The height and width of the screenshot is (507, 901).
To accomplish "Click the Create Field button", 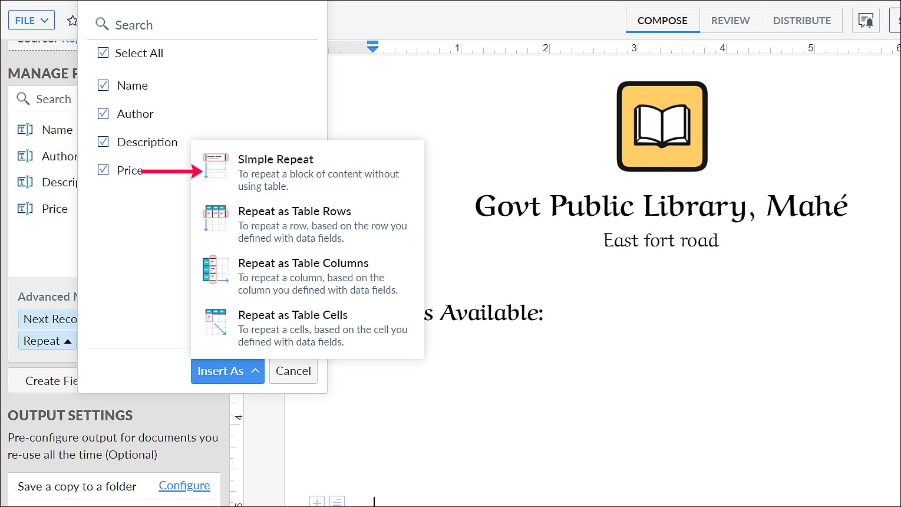I will click(x=43, y=381).
